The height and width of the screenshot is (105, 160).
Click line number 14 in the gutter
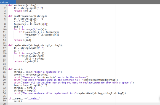coord(4,40)
